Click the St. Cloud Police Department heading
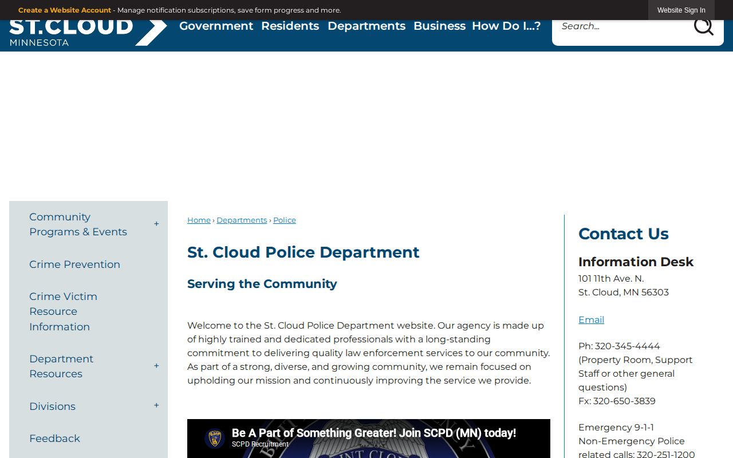The height and width of the screenshot is (458, 733). [x=304, y=252]
